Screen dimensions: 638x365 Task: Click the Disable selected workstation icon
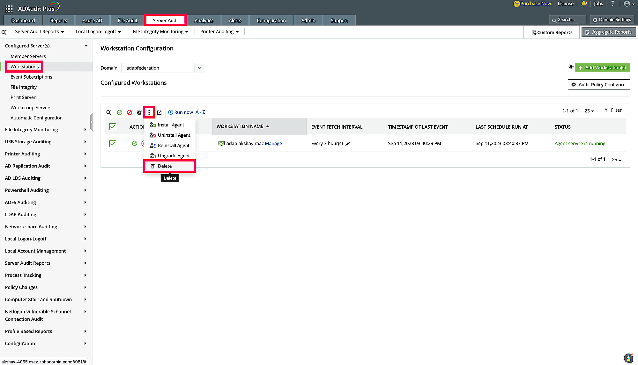click(129, 112)
